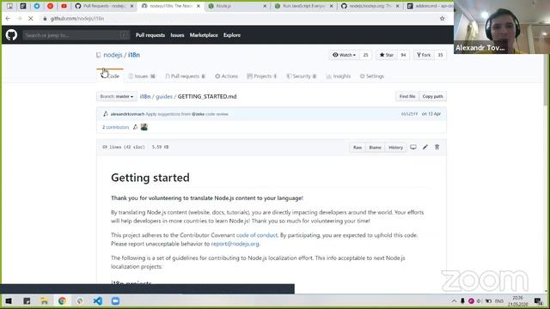This screenshot has width=550, height=309.
Task: Open Explore in GitHub header
Action: tap(232, 35)
